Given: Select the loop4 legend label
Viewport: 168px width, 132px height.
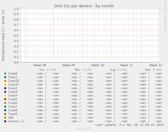Looking at the screenshot, I should pyautogui.click(x=13, y=96).
